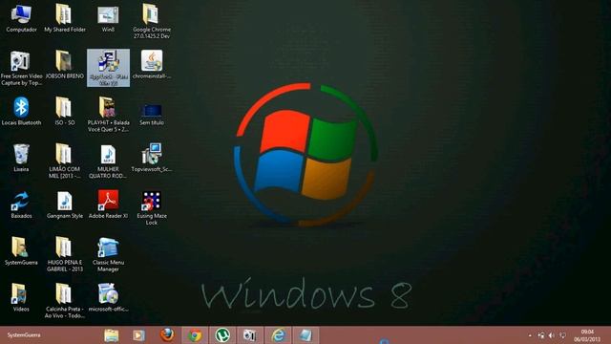Open the chromeinstall Java icon

click(152, 65)
